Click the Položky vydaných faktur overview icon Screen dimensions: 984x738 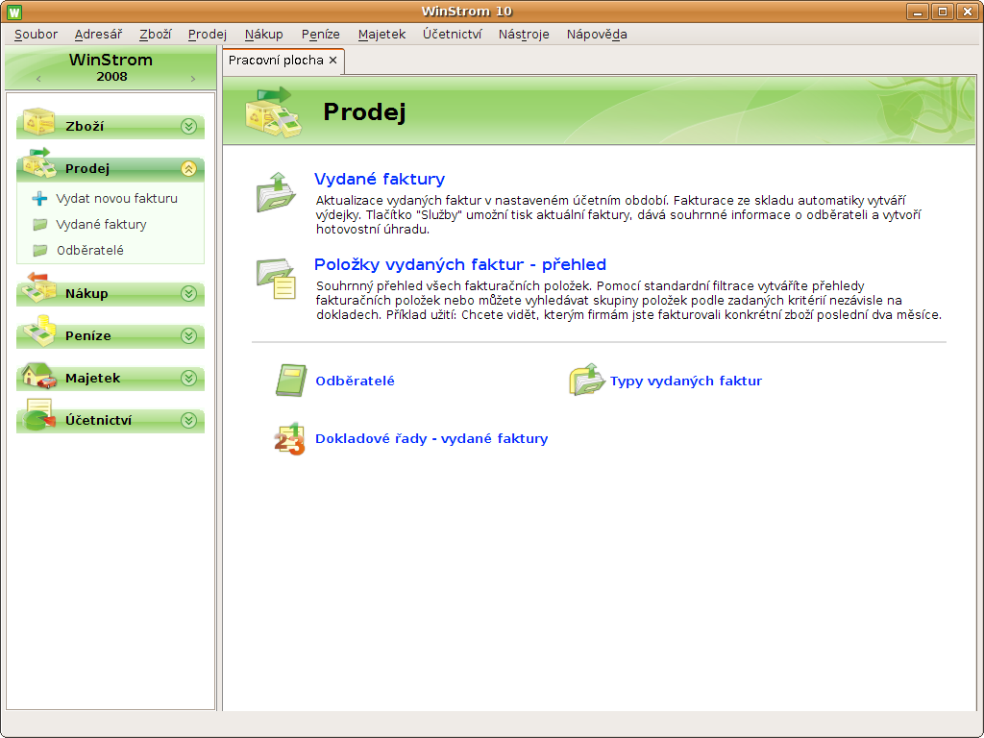tap(276, 279)
